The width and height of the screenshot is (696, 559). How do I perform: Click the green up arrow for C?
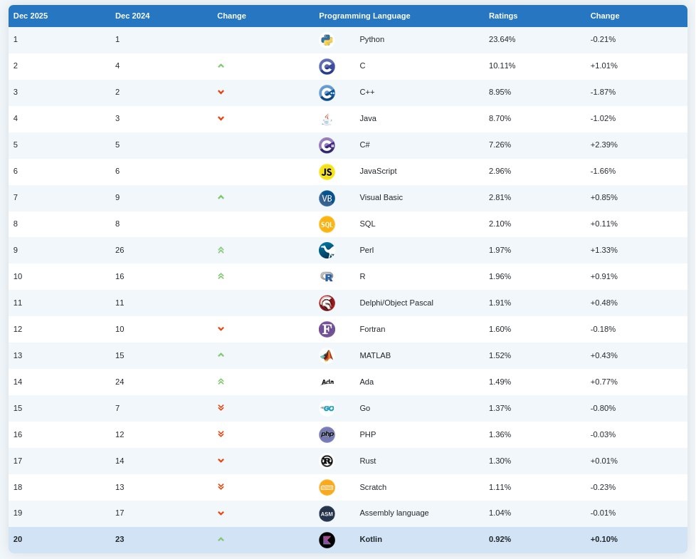tap(221, 66)
